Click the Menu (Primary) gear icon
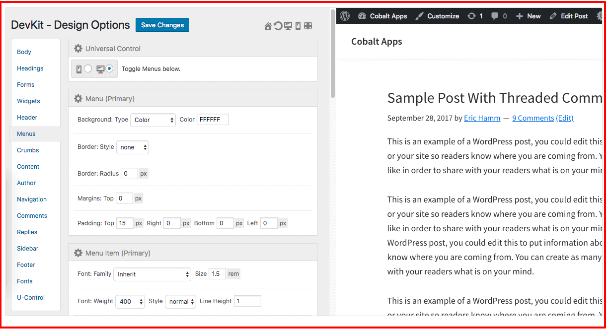This screenshot has width=607, height=329. (78, 99)
